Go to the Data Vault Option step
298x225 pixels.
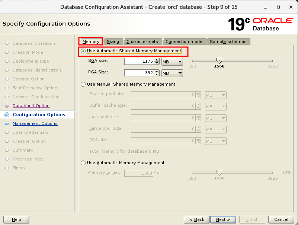pos(31,106)
